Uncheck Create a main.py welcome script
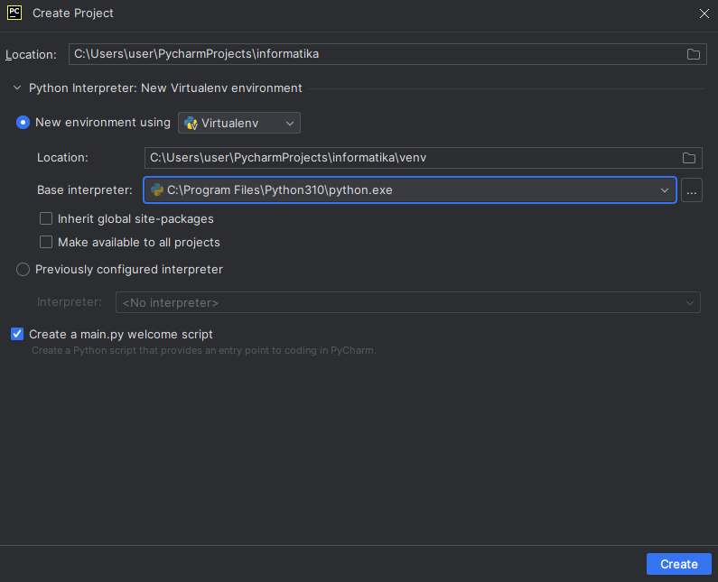Screen dimensions: 718x582 click(x=17, y=334)
